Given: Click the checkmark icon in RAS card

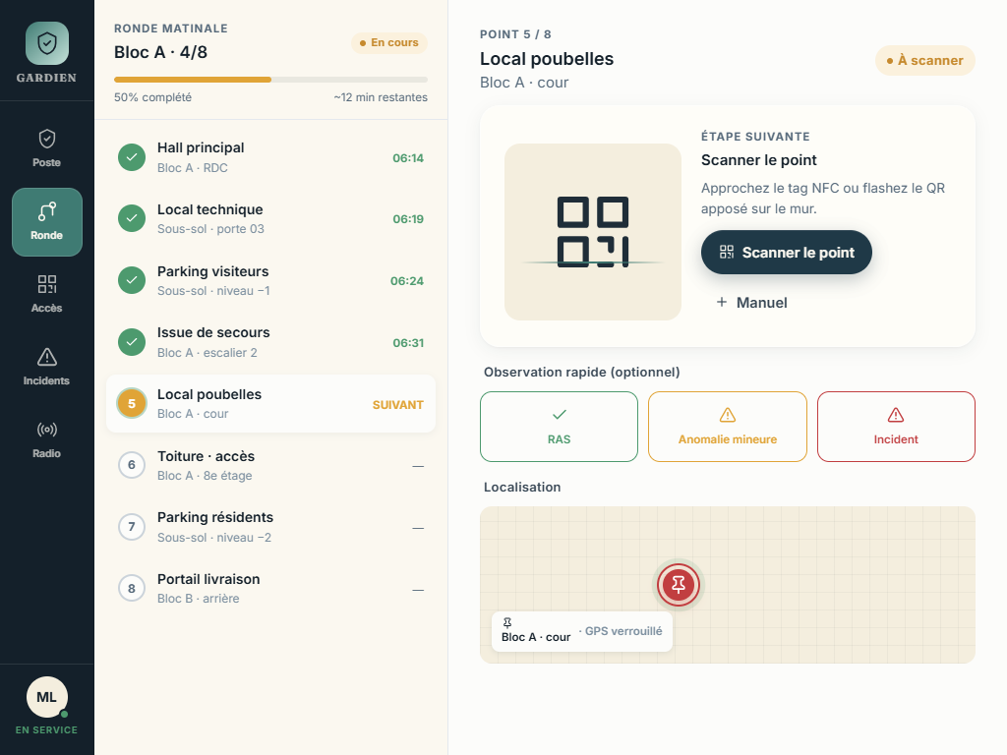Looking at the screenshot, I should coord(560,415).
